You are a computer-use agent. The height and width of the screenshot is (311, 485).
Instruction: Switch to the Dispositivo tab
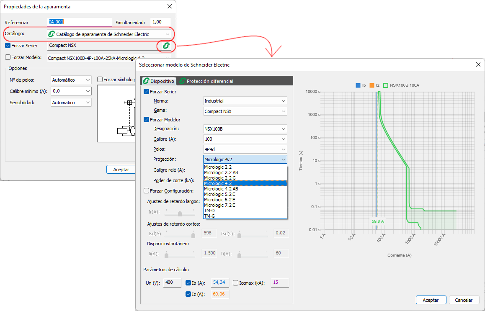(158, 81)
